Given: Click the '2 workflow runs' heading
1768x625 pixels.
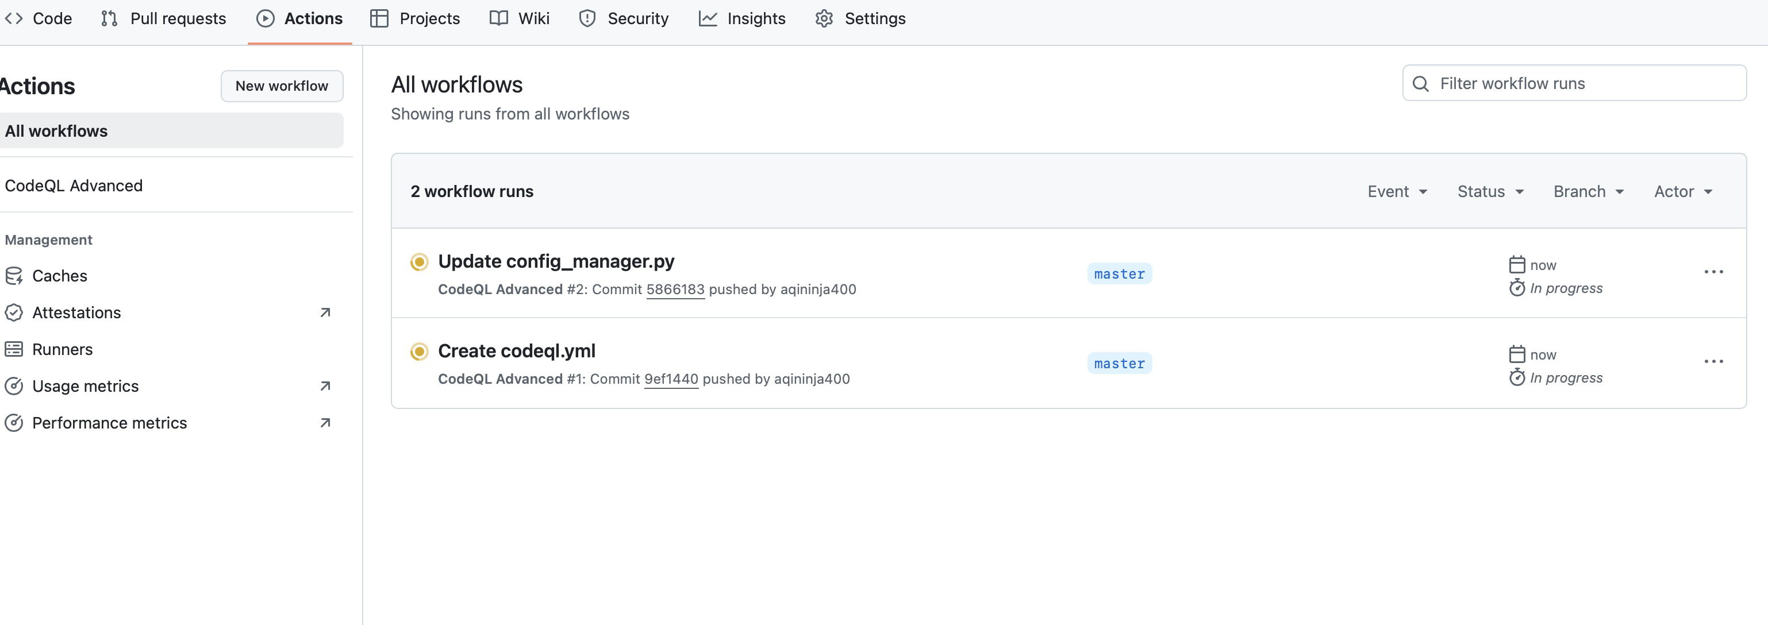Looking at the screenshot, I should tap(471, 191).
